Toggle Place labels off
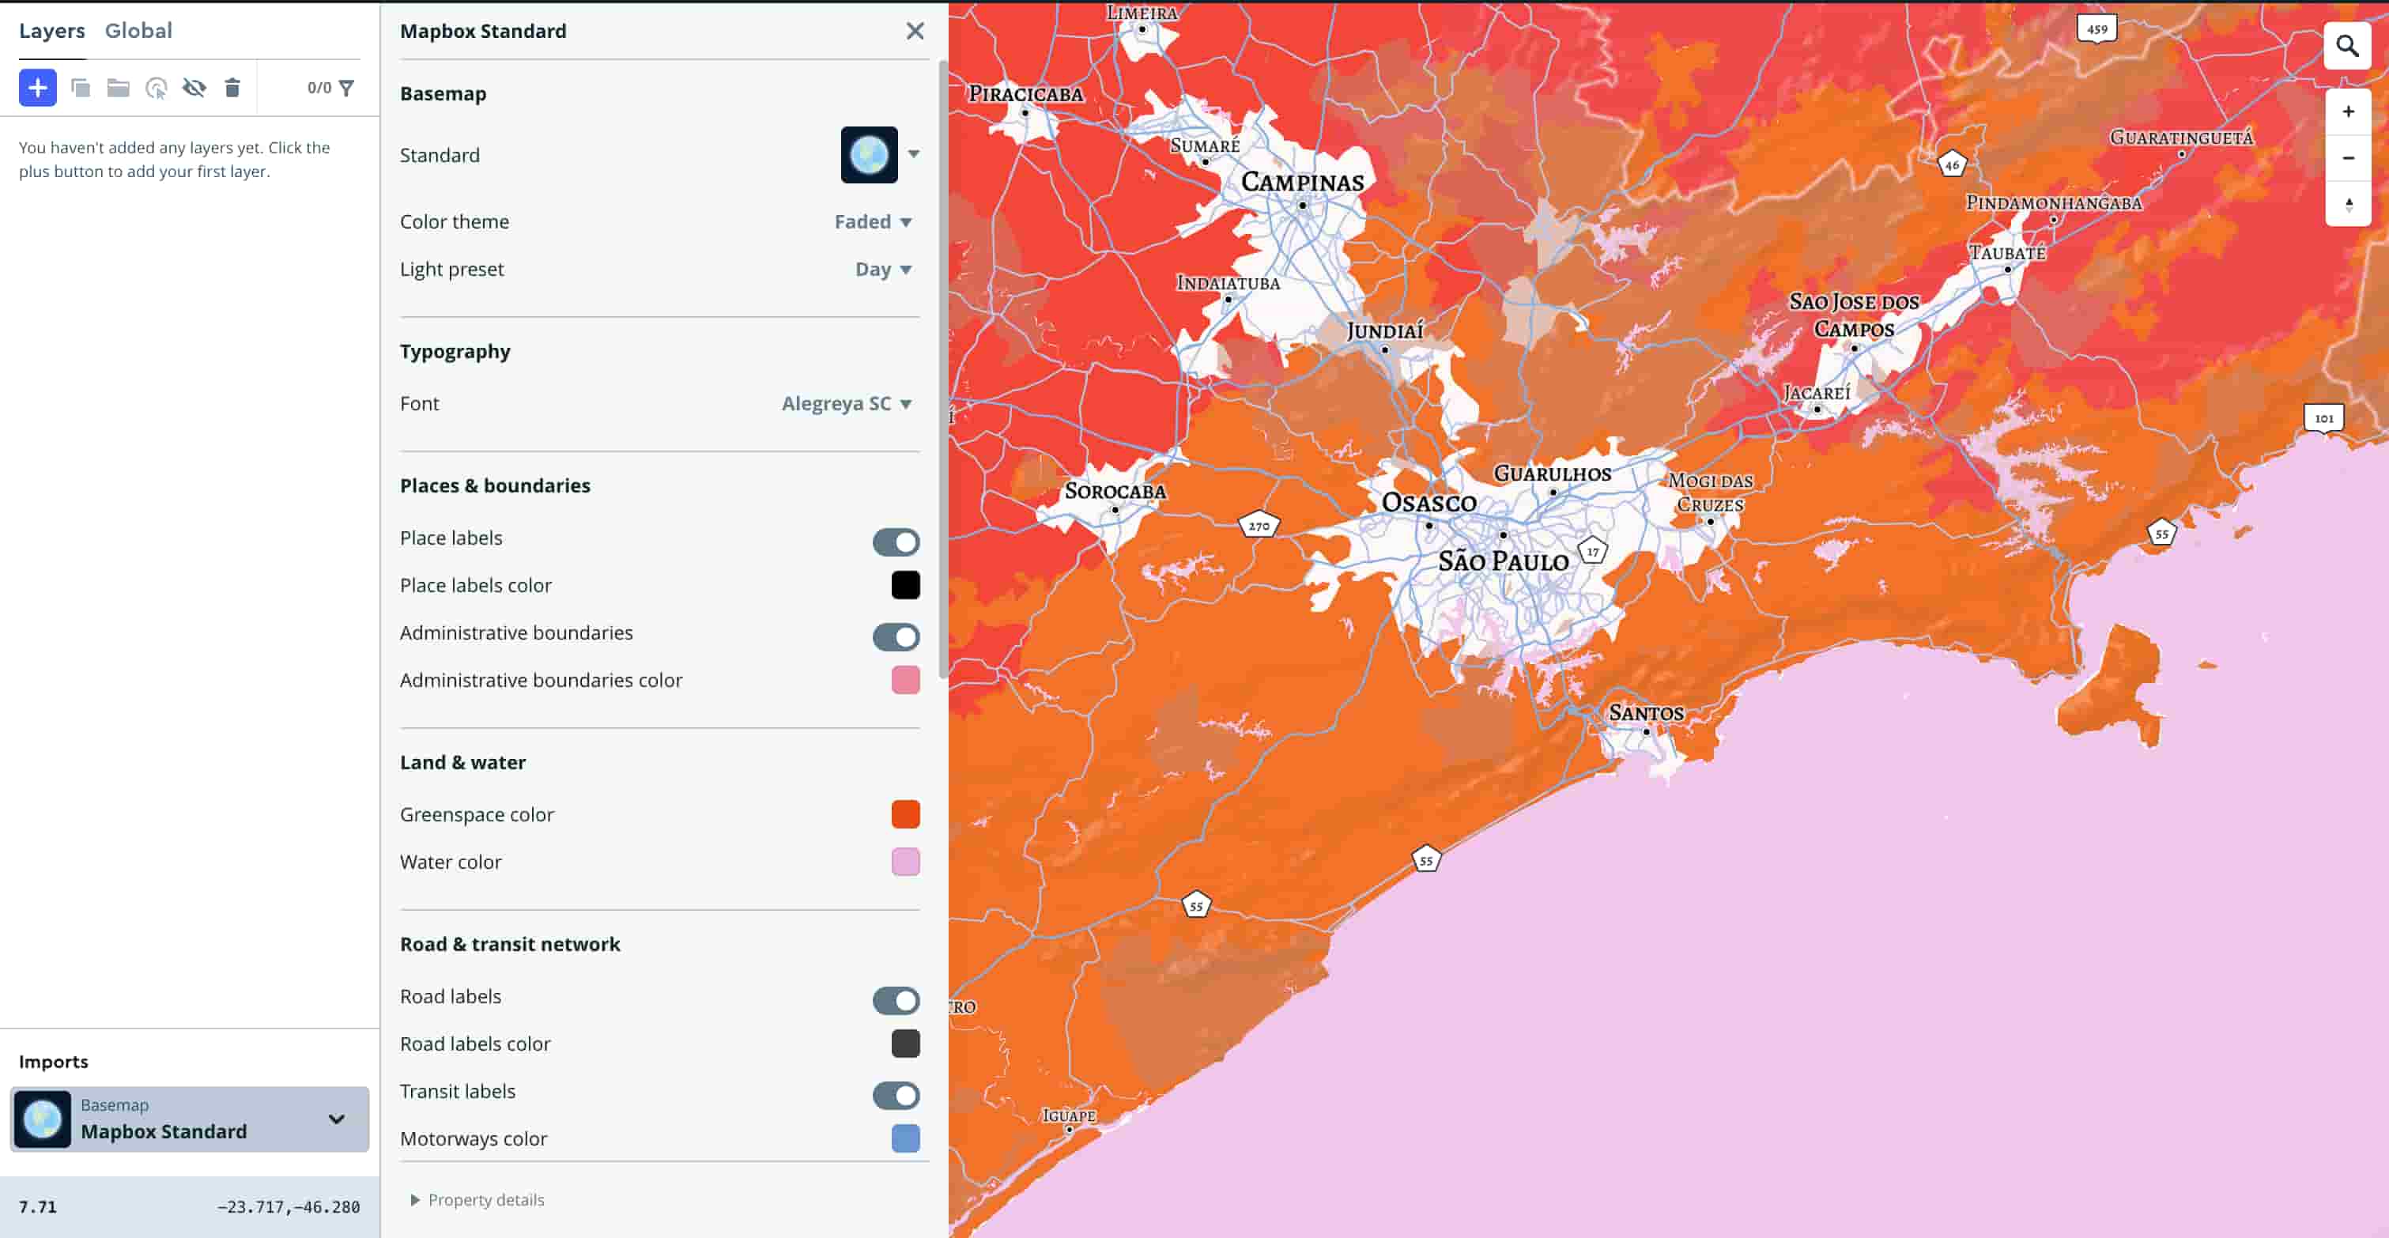This screenshot has height=1238, width=2389. tap(895, 542)
